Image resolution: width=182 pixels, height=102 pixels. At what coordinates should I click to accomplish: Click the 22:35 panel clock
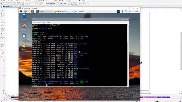tap(136, 11)
